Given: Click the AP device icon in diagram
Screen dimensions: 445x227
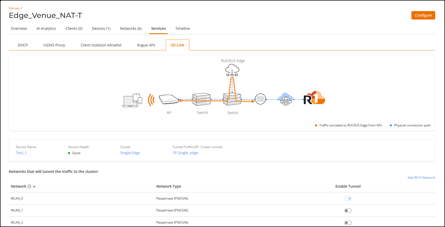Looking at the screenshot, I should [x=169, y=100].
